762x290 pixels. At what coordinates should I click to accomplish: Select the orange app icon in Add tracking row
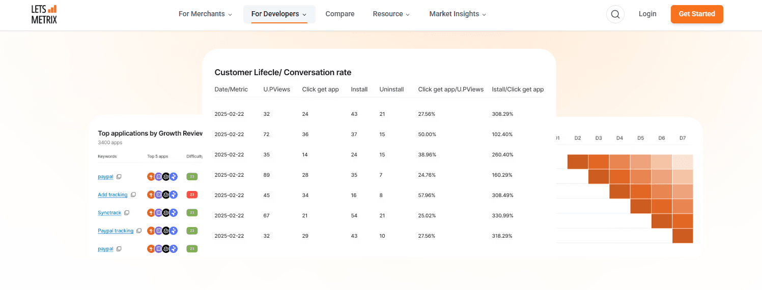click(x=151, y=195)
